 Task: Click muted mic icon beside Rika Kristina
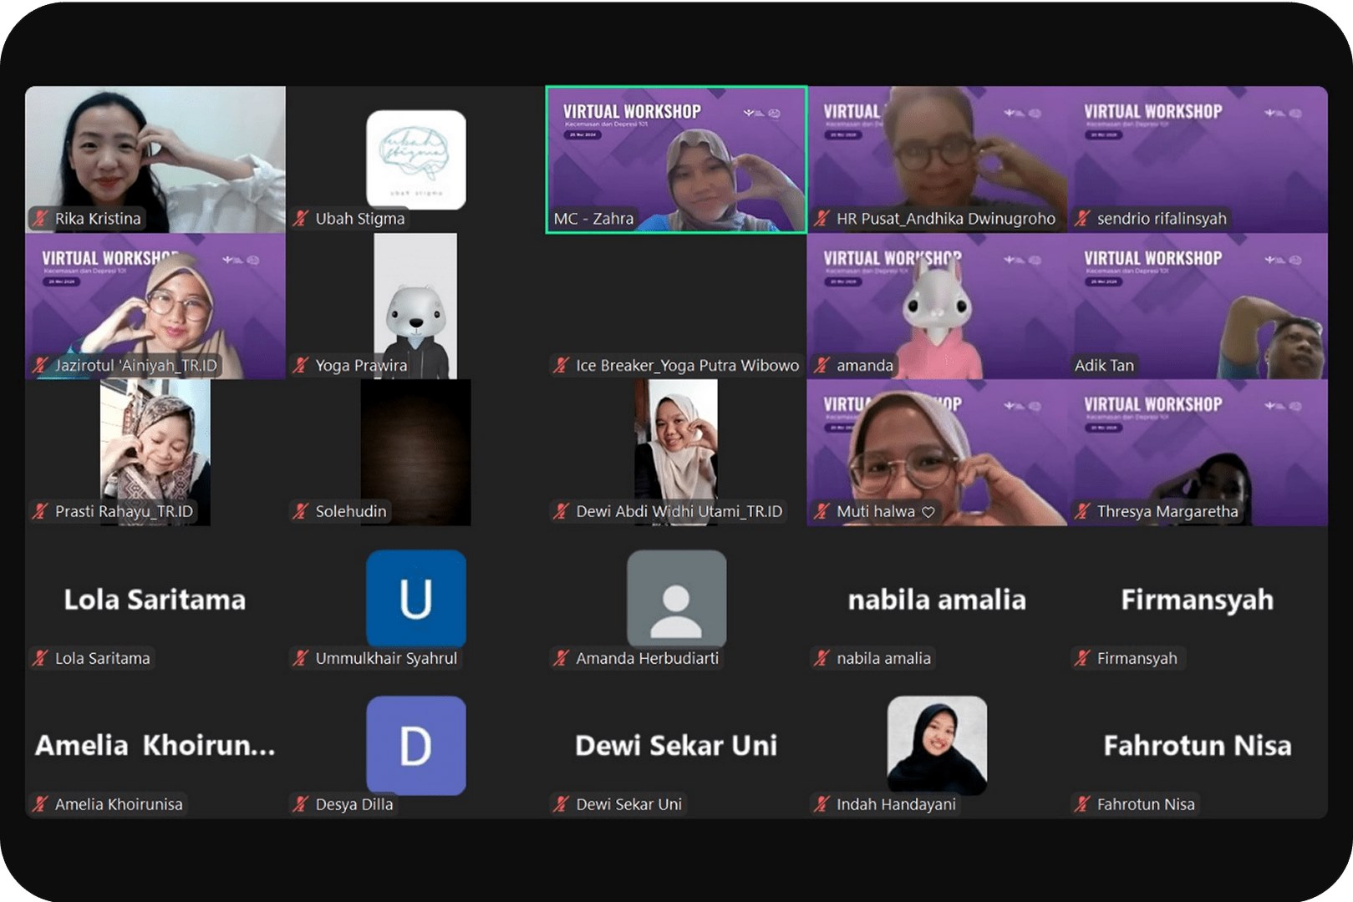click(x=40, y=219)
